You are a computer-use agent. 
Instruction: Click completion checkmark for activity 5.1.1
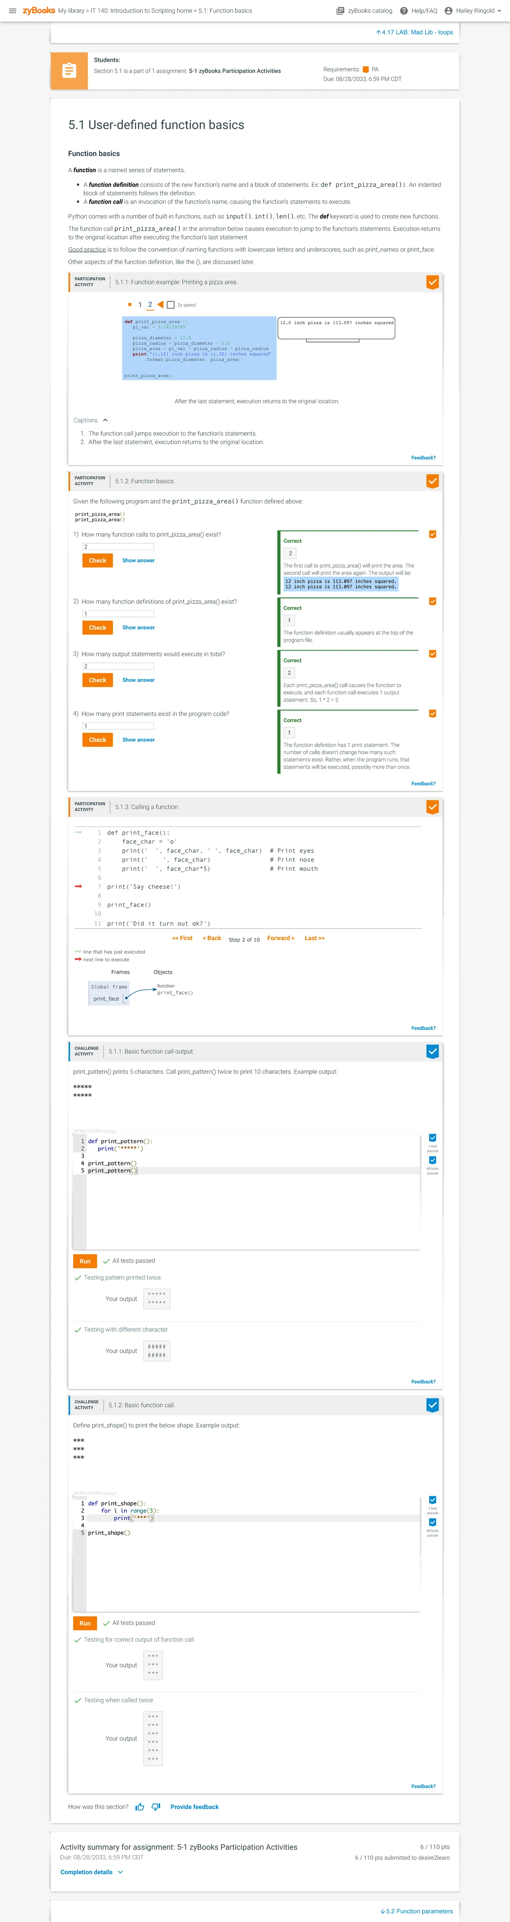pyautogui.click(x=432, y=282)
